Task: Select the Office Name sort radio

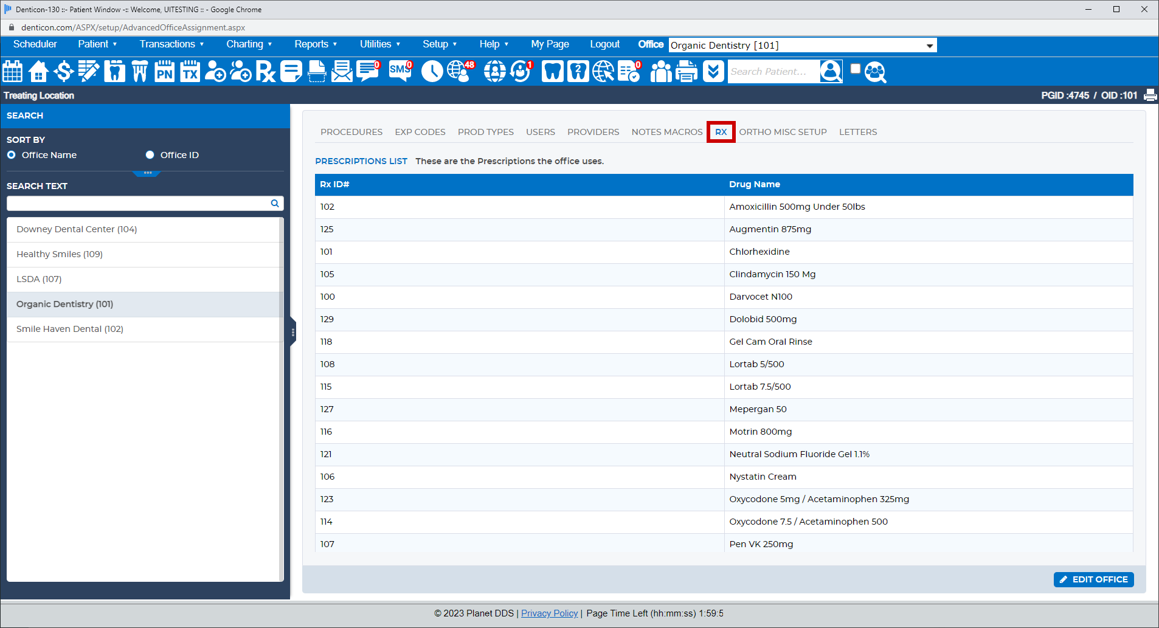Action: [x=11, y=155]
